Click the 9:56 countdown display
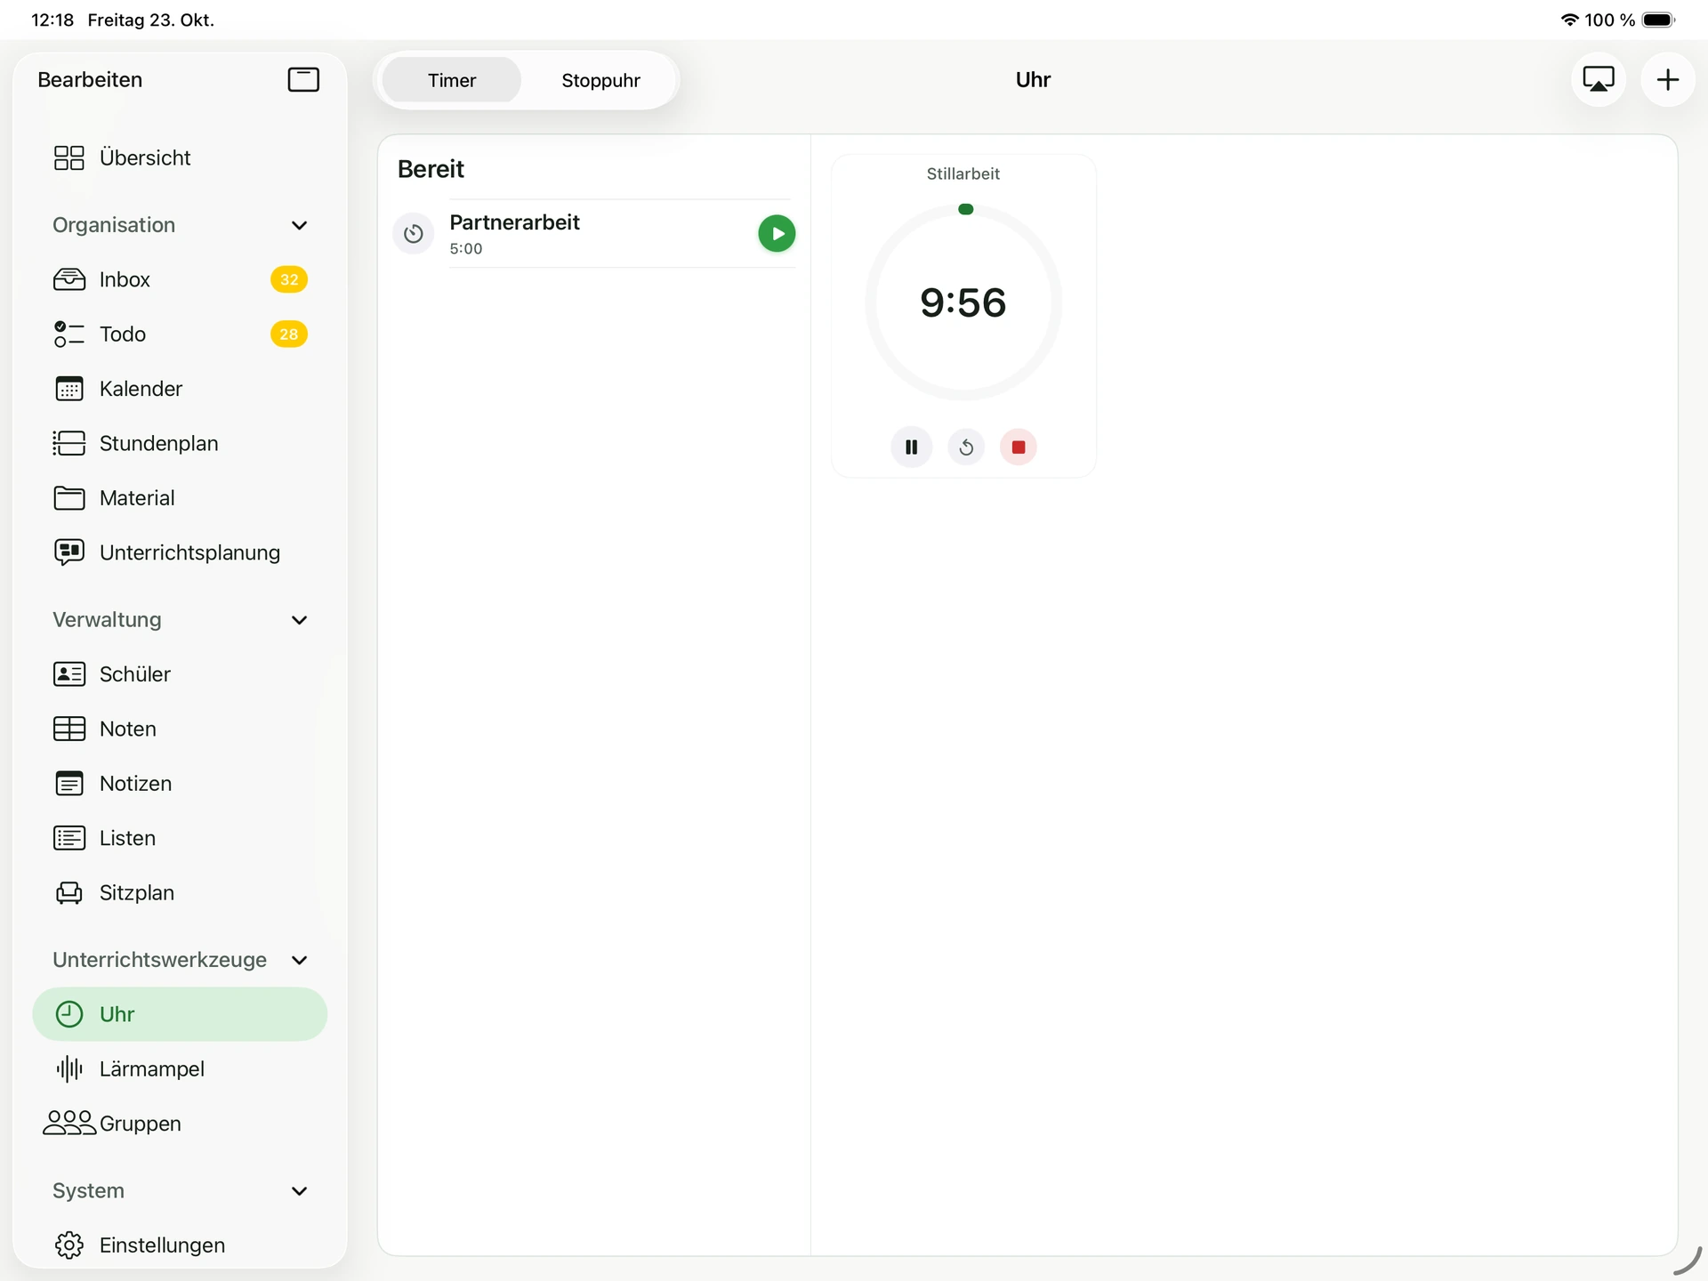The height and width of the screenshot is (1281, 1708). (x=963, y=302)
